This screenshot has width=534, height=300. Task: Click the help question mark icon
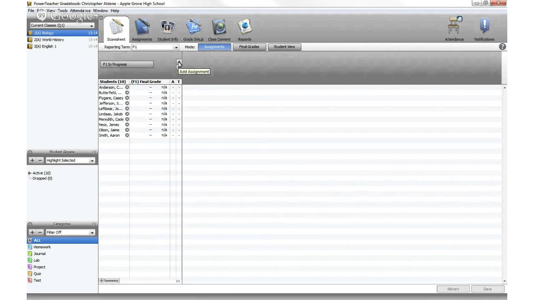[x=502, y=47]
